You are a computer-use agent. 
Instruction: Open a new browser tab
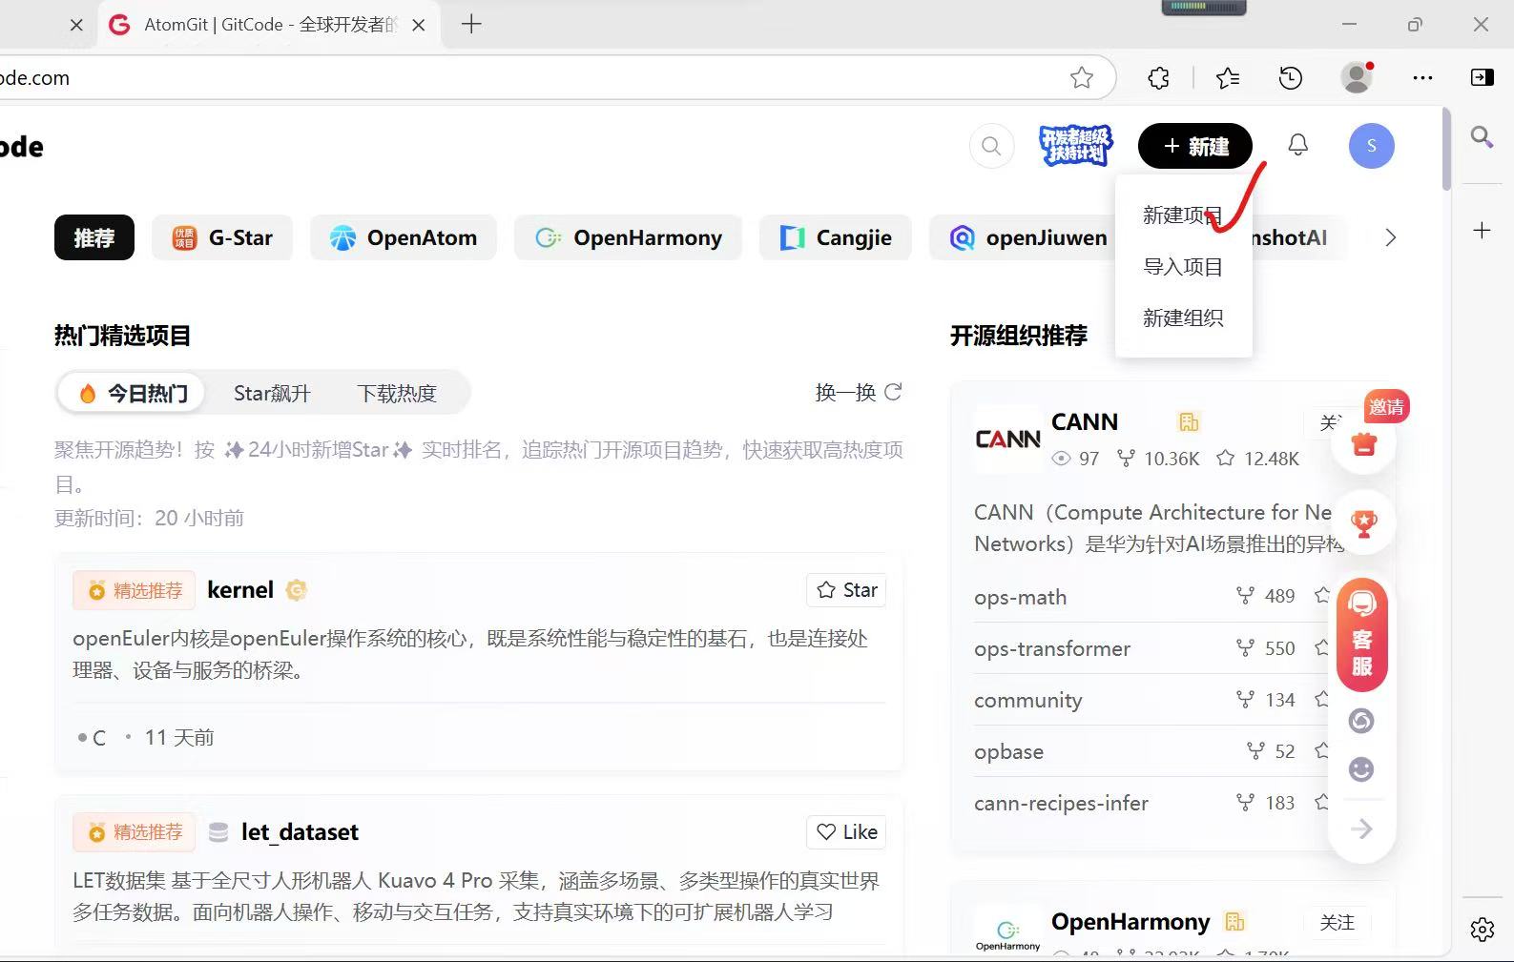[471, 25]
